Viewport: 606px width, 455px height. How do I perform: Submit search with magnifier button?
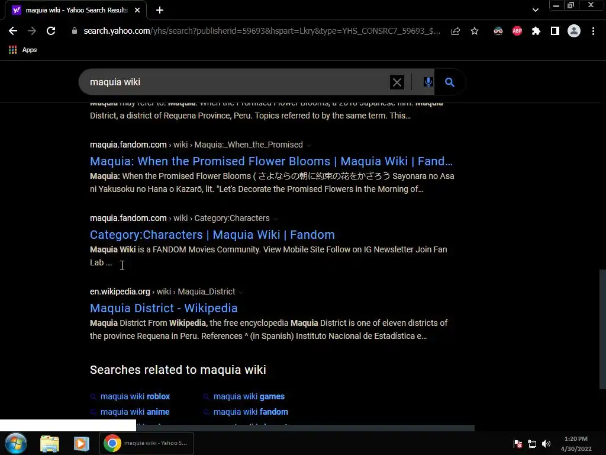(450, 82)
